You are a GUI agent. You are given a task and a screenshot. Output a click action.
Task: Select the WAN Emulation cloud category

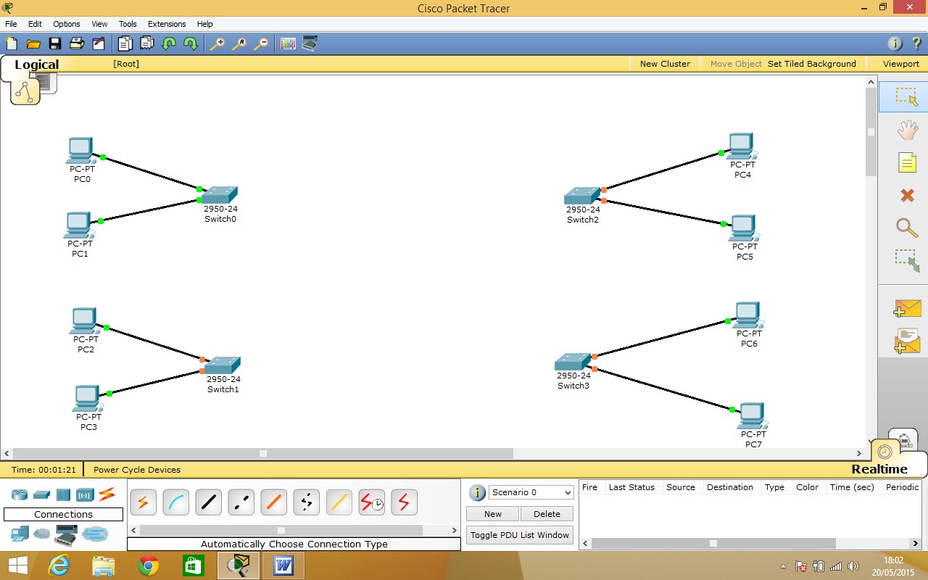(42, 534)
